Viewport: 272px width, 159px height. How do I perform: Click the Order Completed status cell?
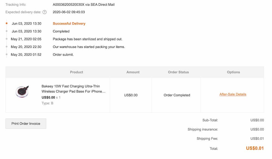177,95
